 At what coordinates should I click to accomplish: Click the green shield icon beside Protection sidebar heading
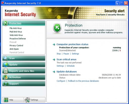pos(6,23)
